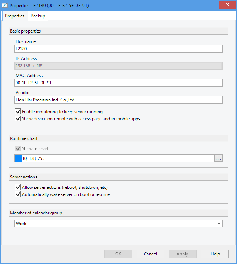Open the Work calendar group combo box
This screenshot has height=264, width=237.
tap(115, 223)
